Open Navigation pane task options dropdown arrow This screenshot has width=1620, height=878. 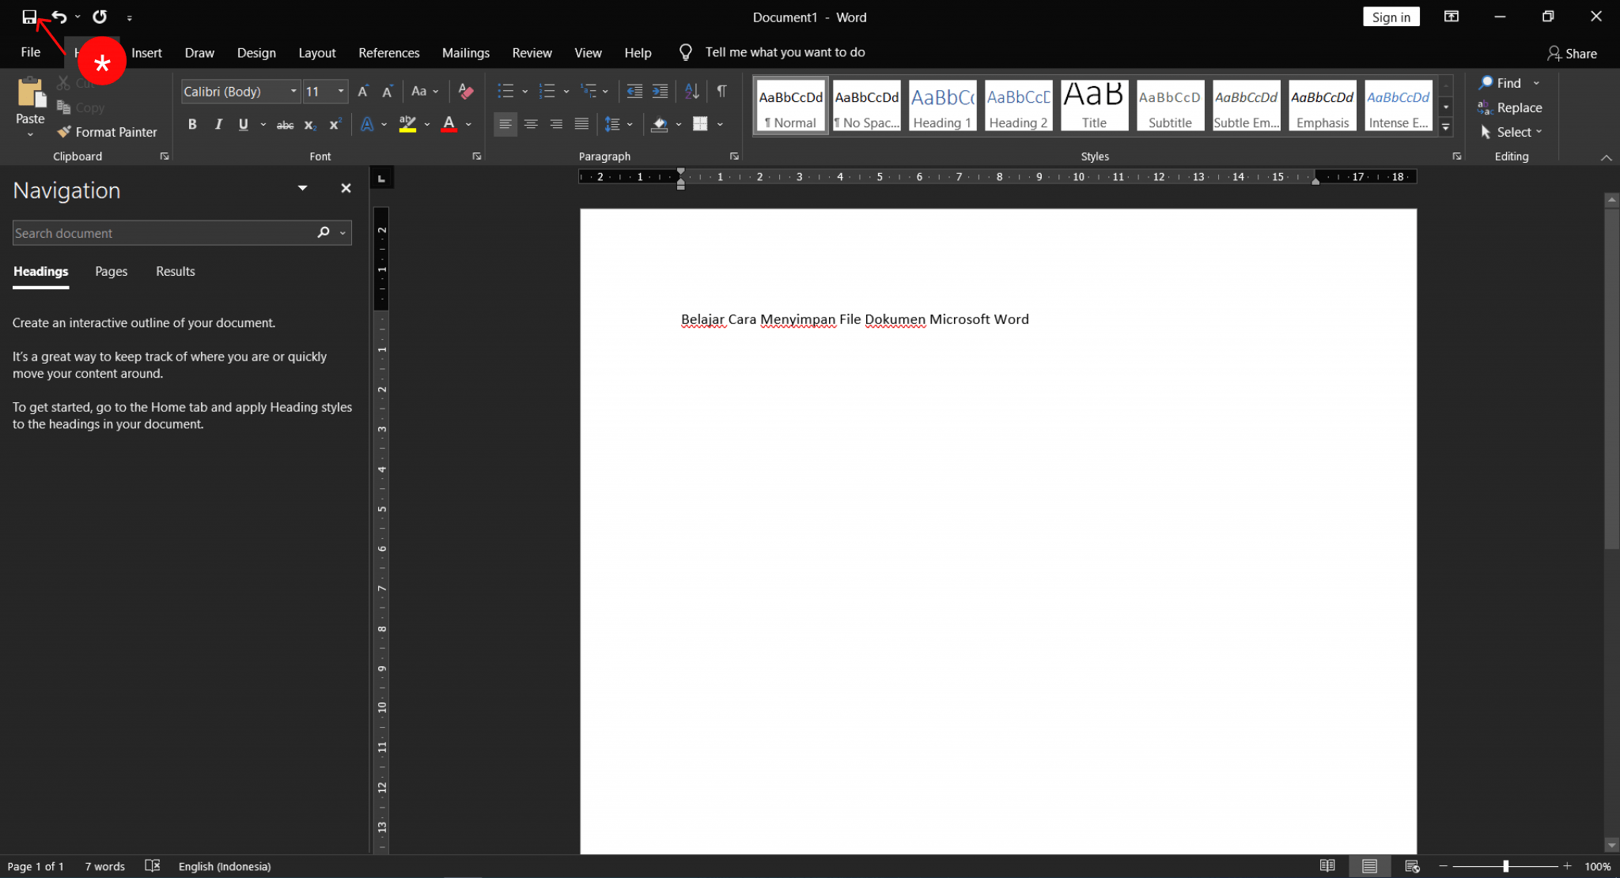[302, 188]
